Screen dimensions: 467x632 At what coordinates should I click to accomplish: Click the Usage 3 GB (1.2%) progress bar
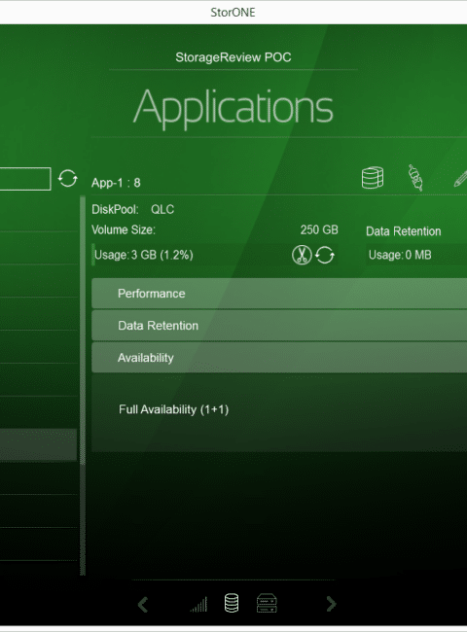(190, 255)
